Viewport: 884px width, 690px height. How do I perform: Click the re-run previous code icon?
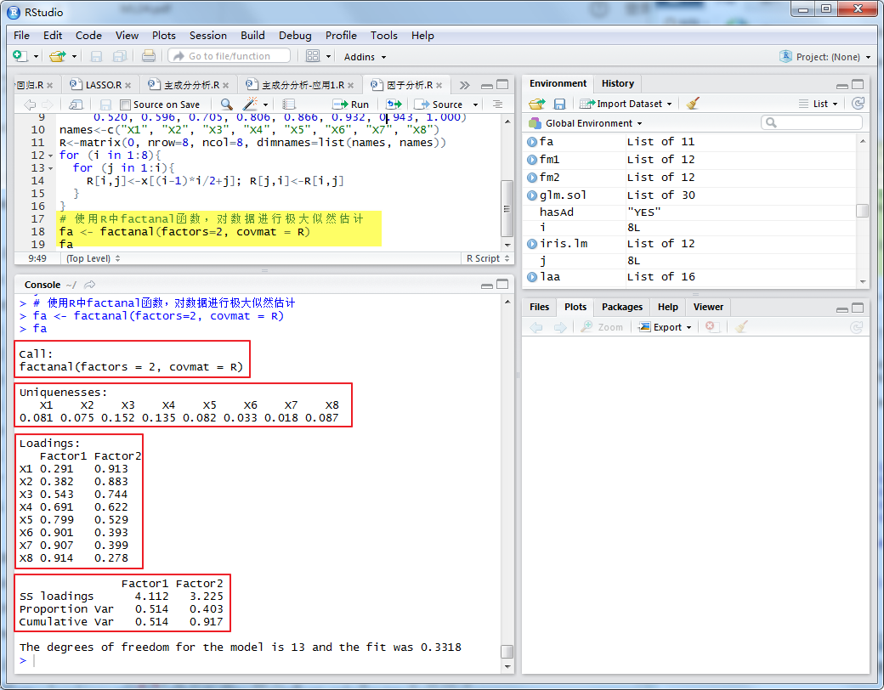click(394, 105)
